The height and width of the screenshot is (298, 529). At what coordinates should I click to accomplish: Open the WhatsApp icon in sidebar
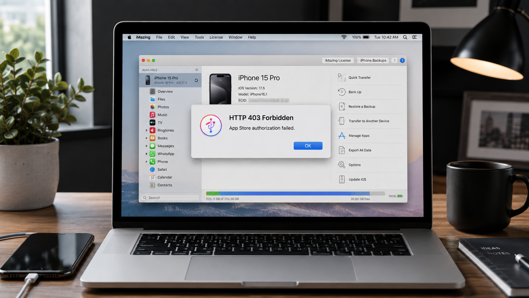tap(152, 154)
